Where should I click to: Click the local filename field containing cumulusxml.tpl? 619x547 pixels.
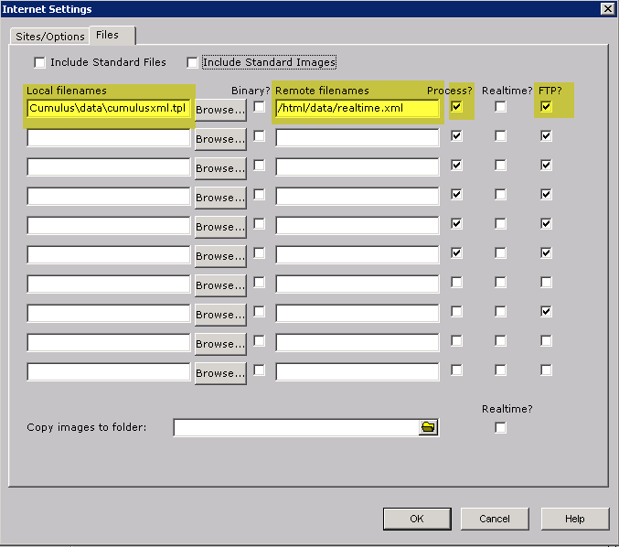109,109
